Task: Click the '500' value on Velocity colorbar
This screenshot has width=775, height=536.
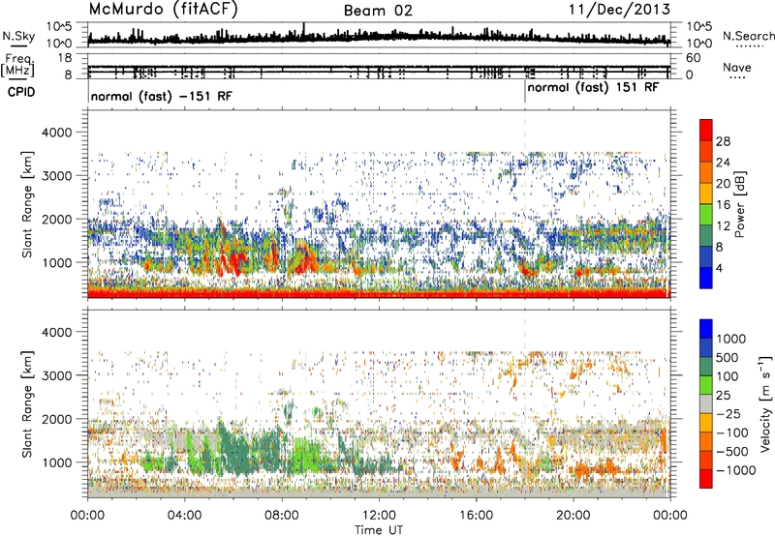Action: [728, 357]
